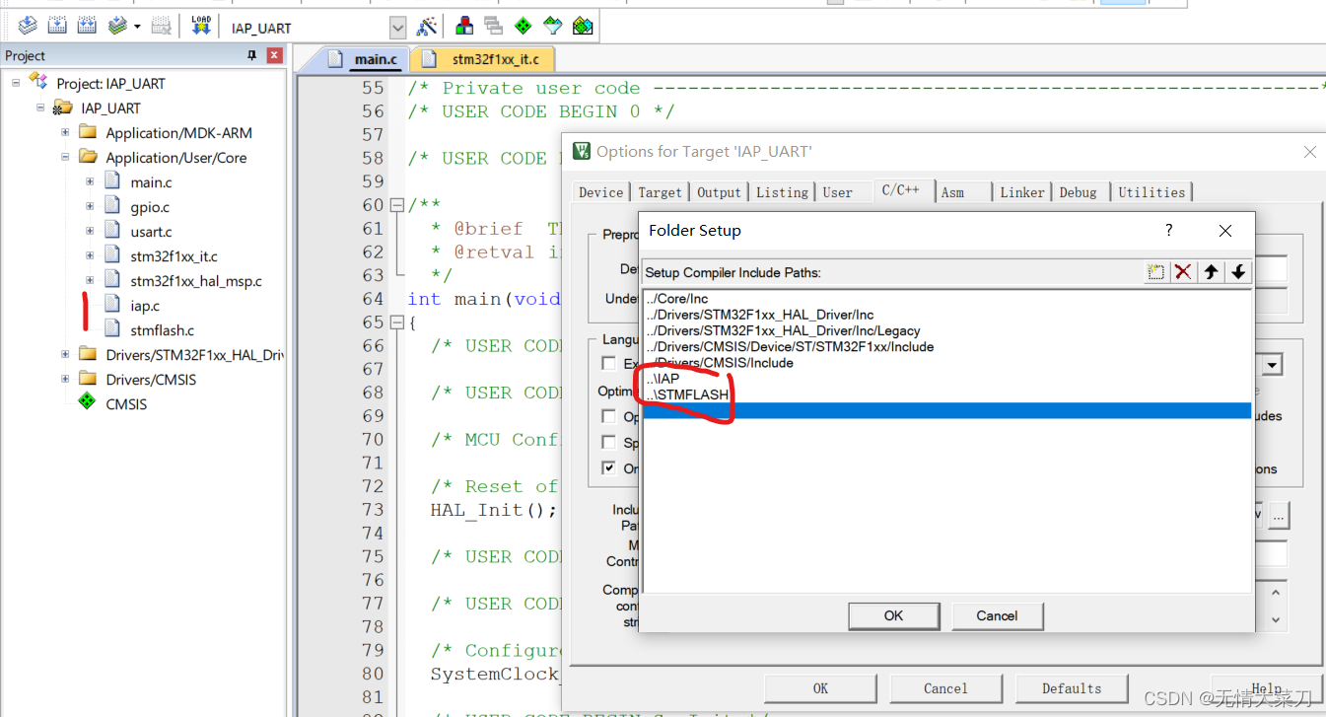The height and width of the screenshot is (717, 1326).
Task: Move the selected include path up
Action: [x=1211, y=271]
